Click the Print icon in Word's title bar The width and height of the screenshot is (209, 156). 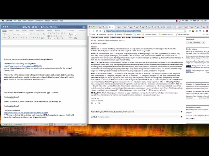pyautogui.click(x=36, y=27)
